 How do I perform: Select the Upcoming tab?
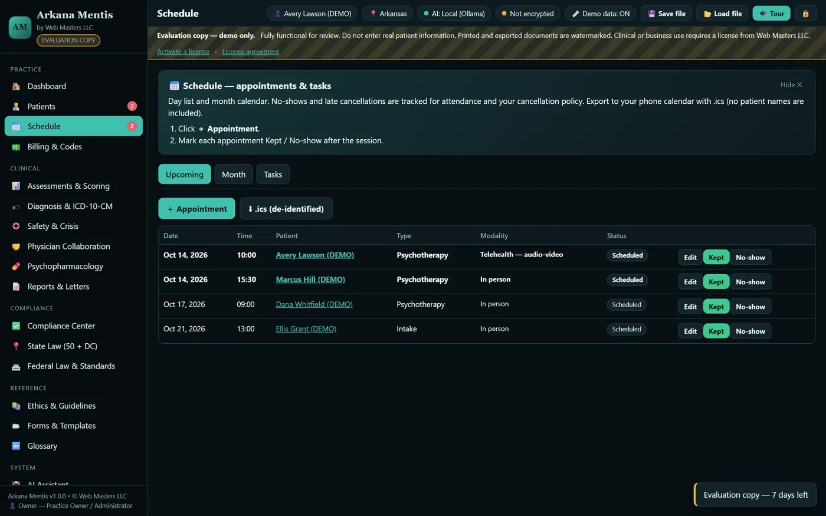tap(185, 175)
